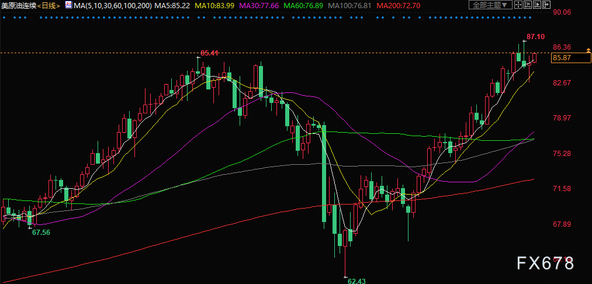Viewport: 592px width, 284px height.
Task: Click the MA(5,10,30,60,100,200) parameters label
Action: (113, 5)
